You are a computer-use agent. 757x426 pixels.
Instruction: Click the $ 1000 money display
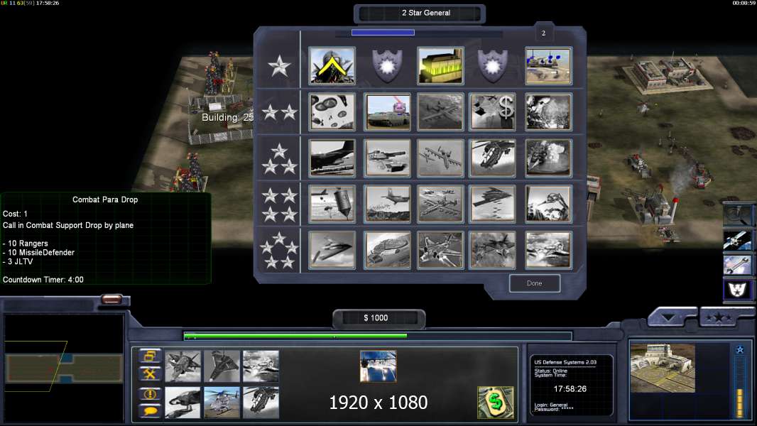(376, 318)
